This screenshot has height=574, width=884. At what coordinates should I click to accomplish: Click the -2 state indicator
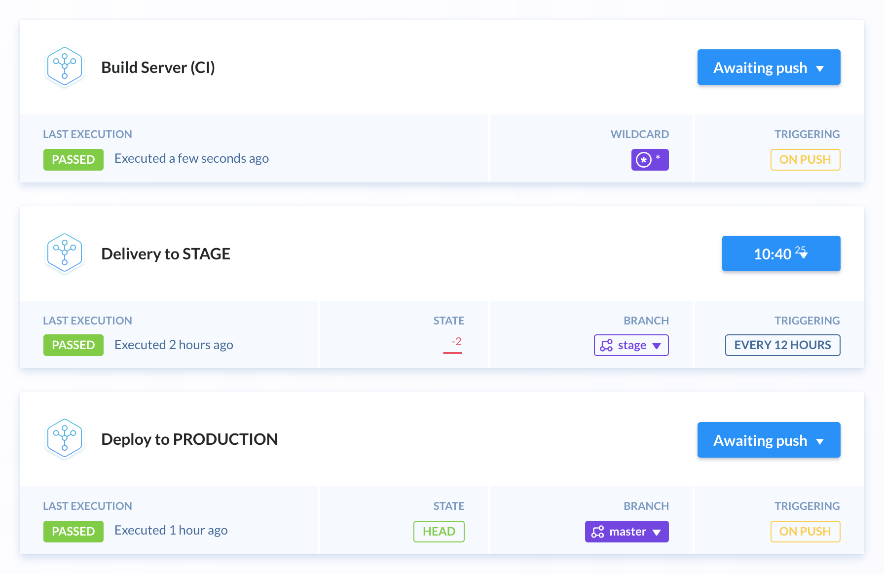[453, 345]
